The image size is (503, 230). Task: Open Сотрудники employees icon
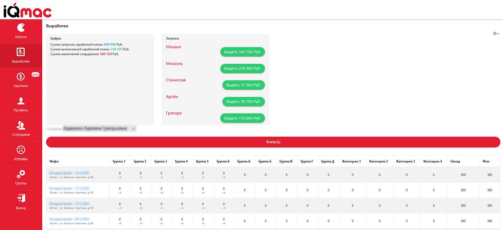pyautogui.click(x=21, y=125)
